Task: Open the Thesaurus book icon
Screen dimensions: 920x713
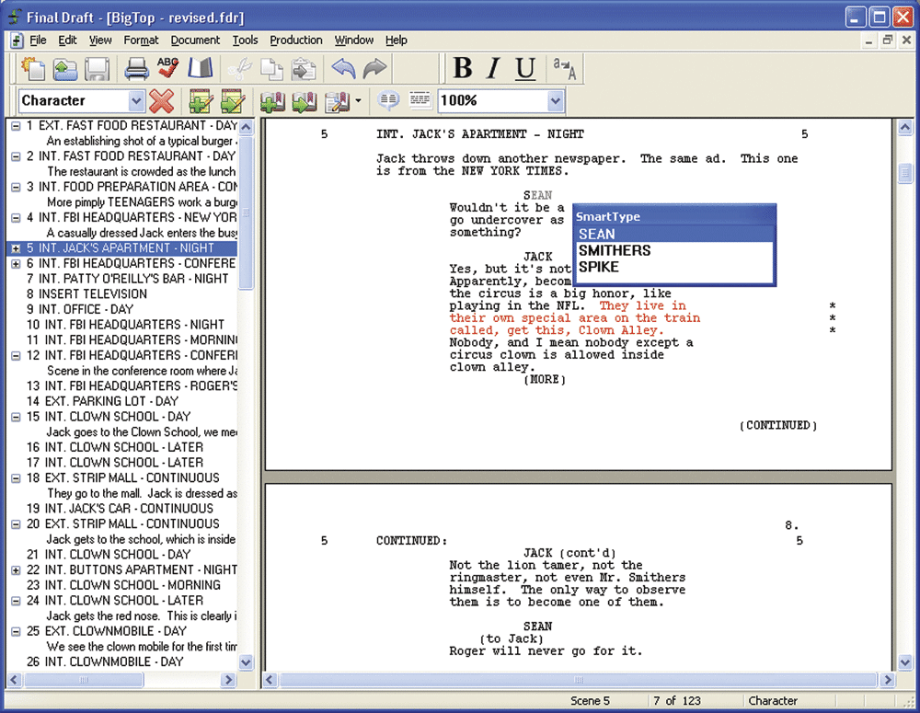Action: pos(200,69)
